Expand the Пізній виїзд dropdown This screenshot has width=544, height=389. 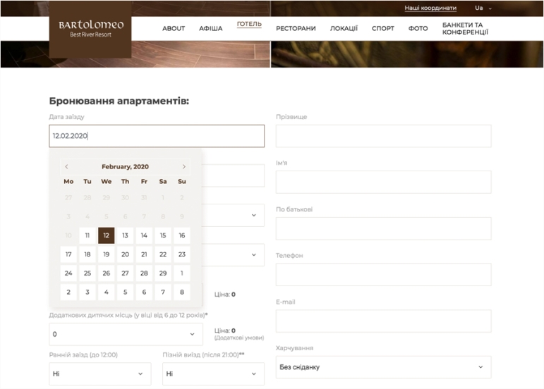tap(213, 373)
